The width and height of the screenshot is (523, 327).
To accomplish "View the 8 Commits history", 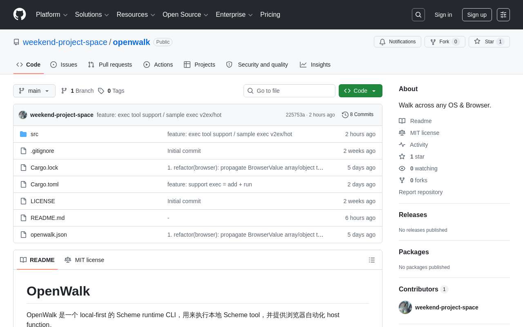I will coord(358,114).
